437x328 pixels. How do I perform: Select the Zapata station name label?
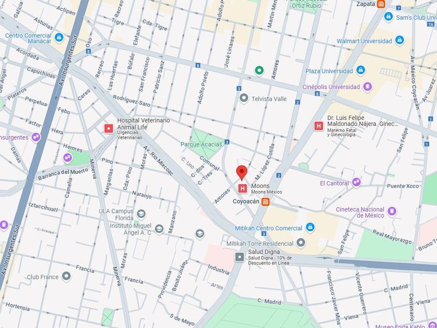click(x=366, y=4)
